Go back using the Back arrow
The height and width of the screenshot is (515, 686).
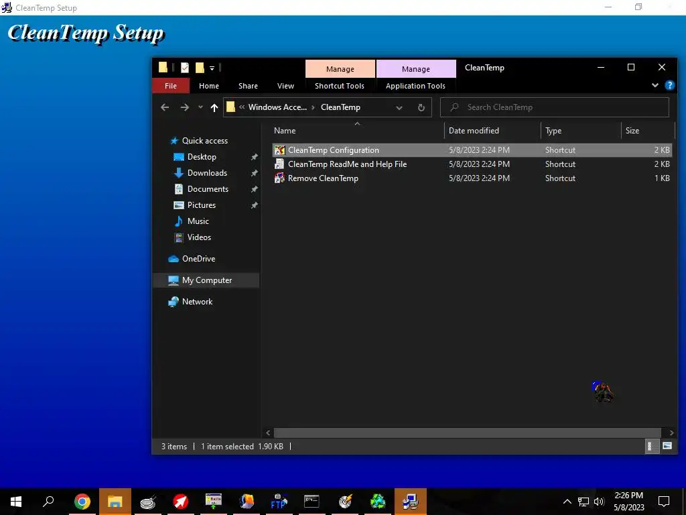165,107
